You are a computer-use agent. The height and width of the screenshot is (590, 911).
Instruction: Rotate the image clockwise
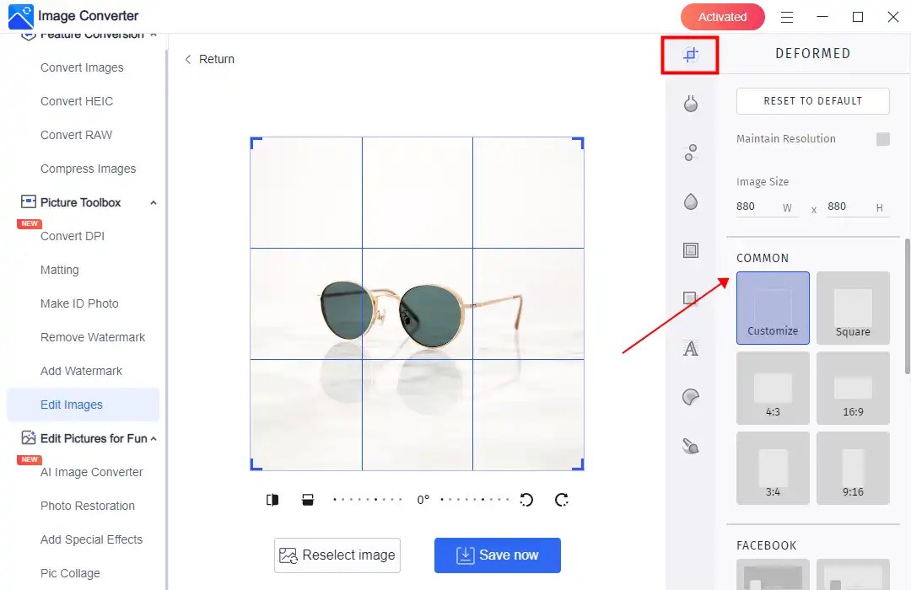562,499
